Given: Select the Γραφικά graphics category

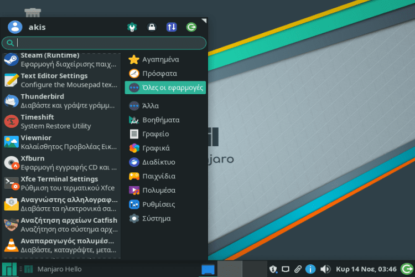Looking at the screenshot, I should (165, 148).
